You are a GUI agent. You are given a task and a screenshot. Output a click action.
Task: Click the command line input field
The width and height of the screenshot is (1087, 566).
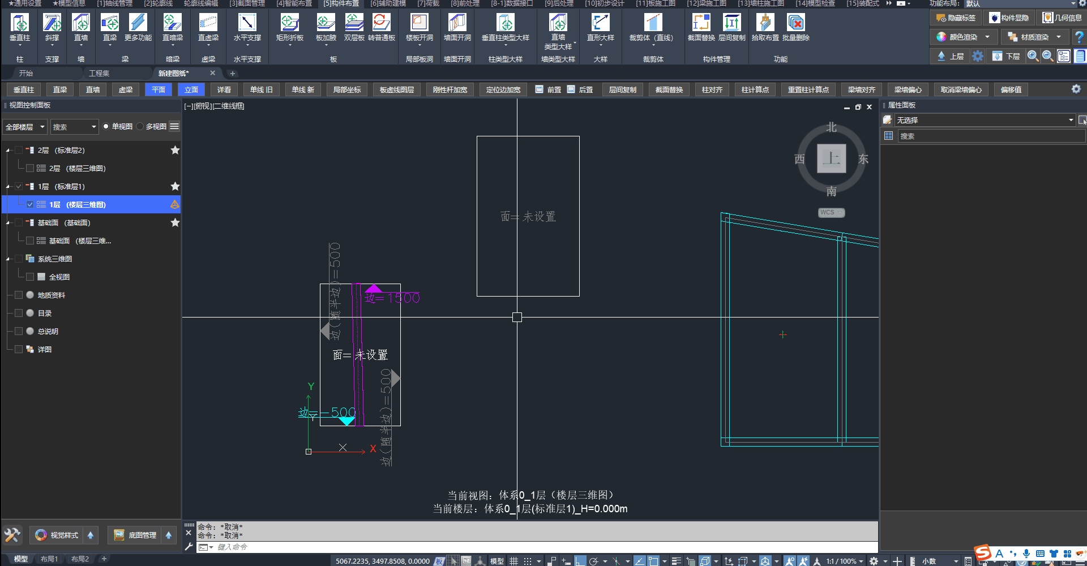pos(543,547)
